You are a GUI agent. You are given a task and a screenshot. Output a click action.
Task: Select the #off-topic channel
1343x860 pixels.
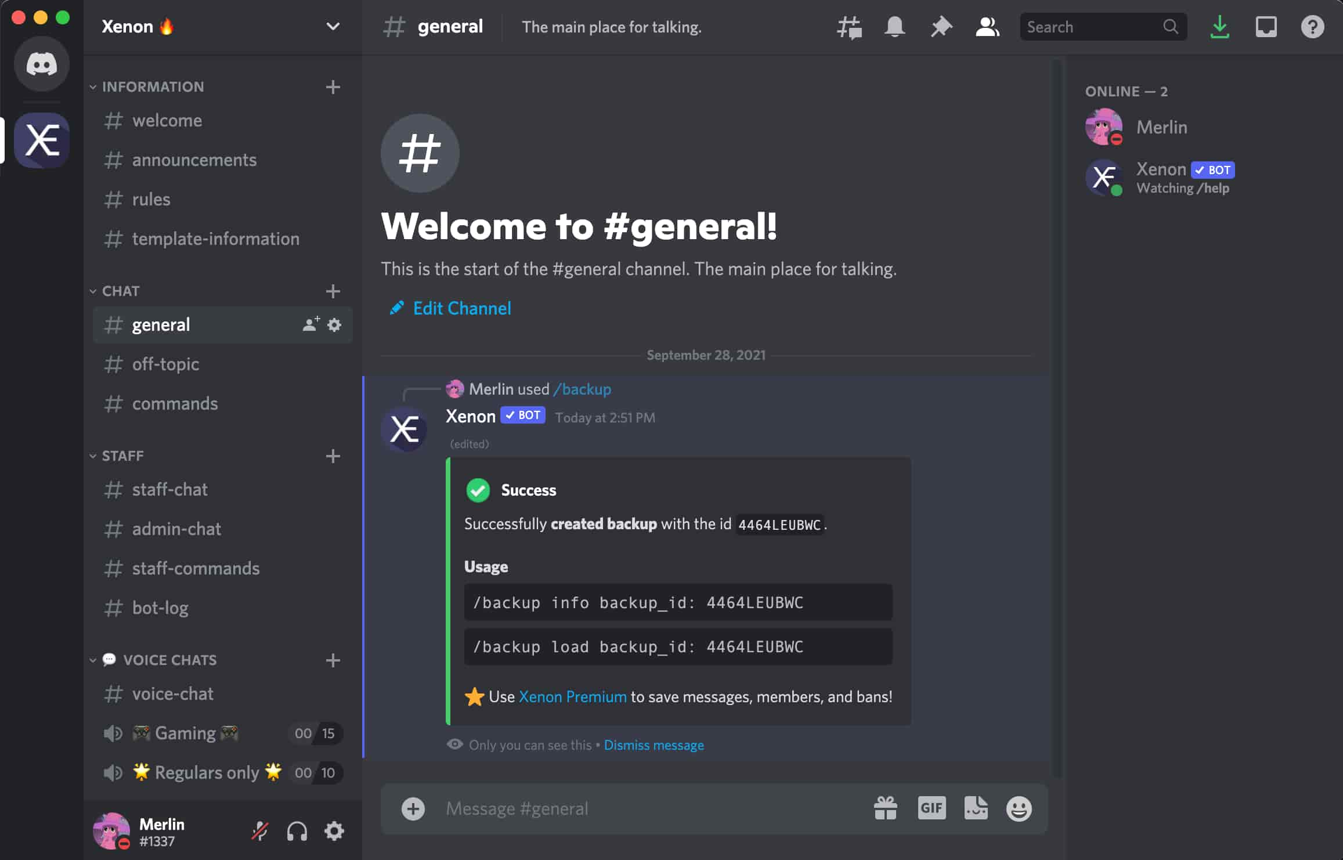pos(165,363)
